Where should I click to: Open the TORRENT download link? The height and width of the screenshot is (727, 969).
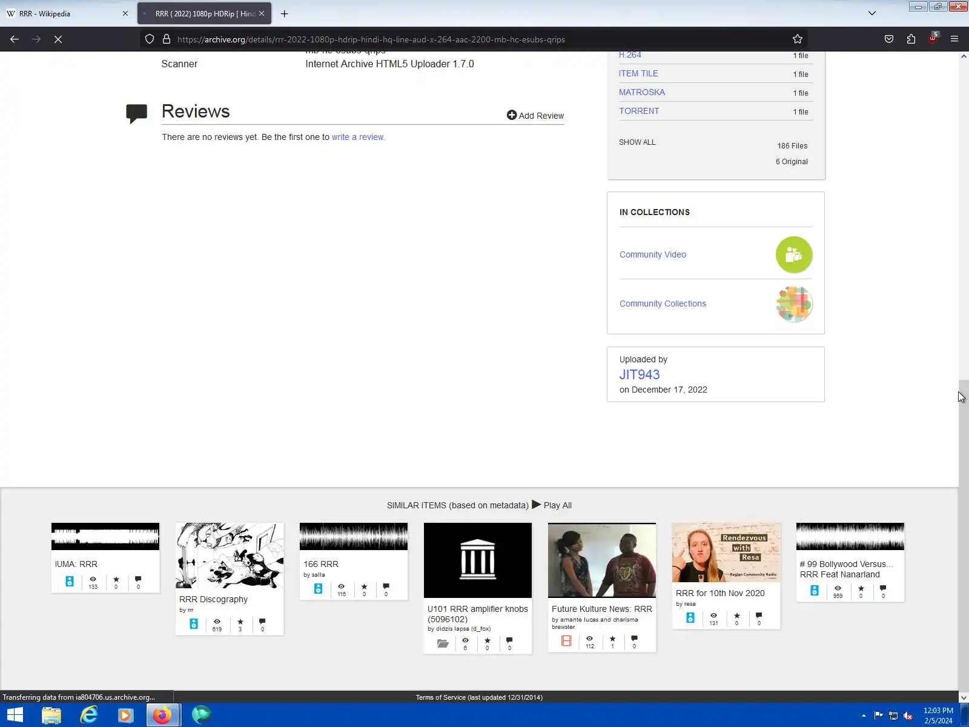pyautogui.click(x=639, y=111)
